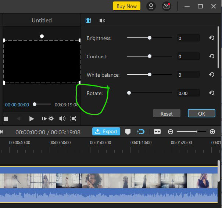Open the mail notifications icon
Screen dimensions: 222x208
pyautogui.click(x=166, y=6)
